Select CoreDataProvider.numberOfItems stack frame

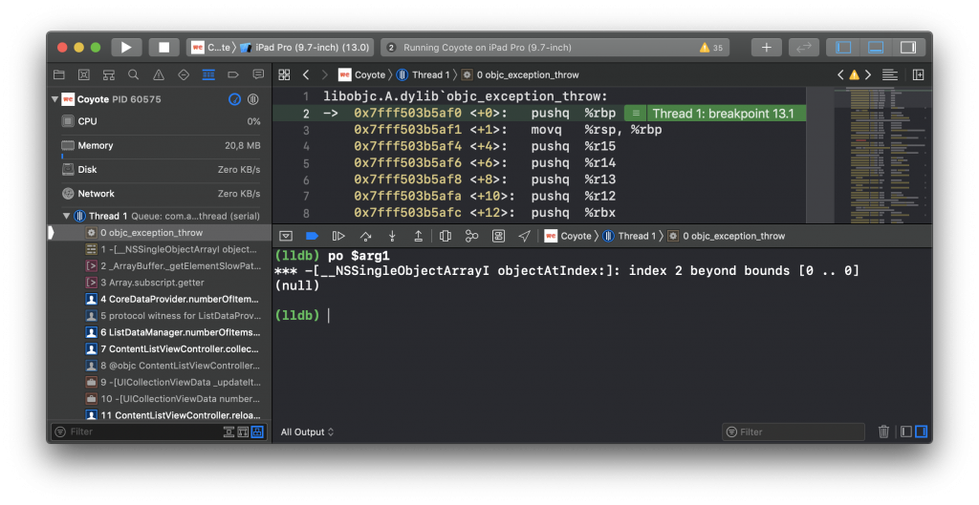coord(178,299)
